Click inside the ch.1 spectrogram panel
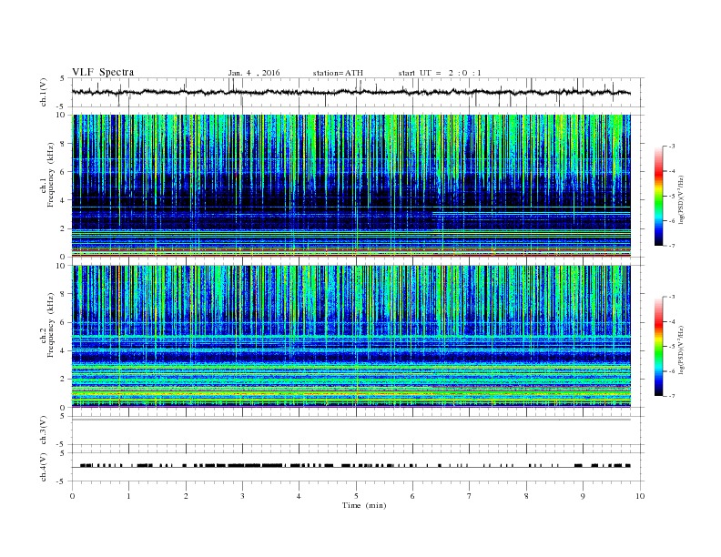This screenshot has height=557, width=721. (x=351, y=186)
